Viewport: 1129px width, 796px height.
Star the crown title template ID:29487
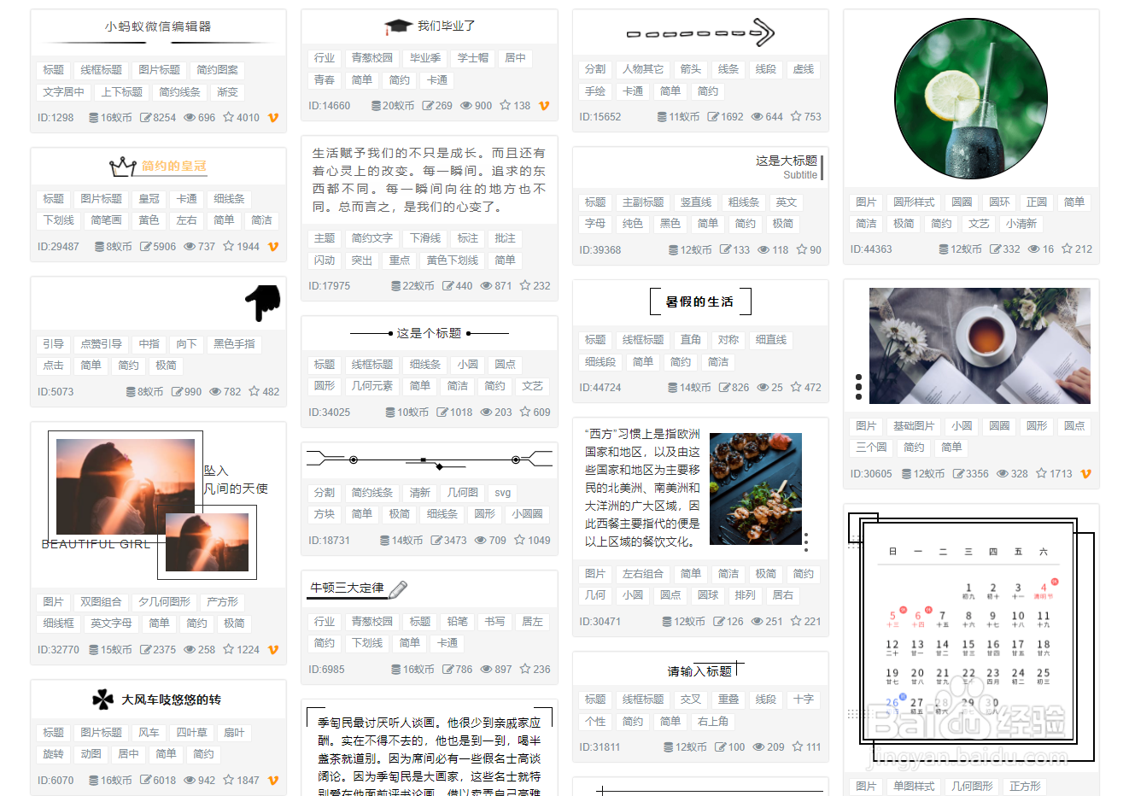229,246
